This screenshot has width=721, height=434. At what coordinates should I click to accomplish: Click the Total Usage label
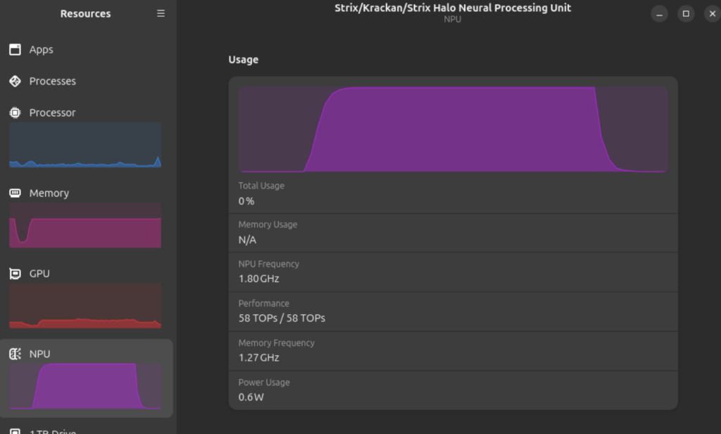(x=261, y=186)
